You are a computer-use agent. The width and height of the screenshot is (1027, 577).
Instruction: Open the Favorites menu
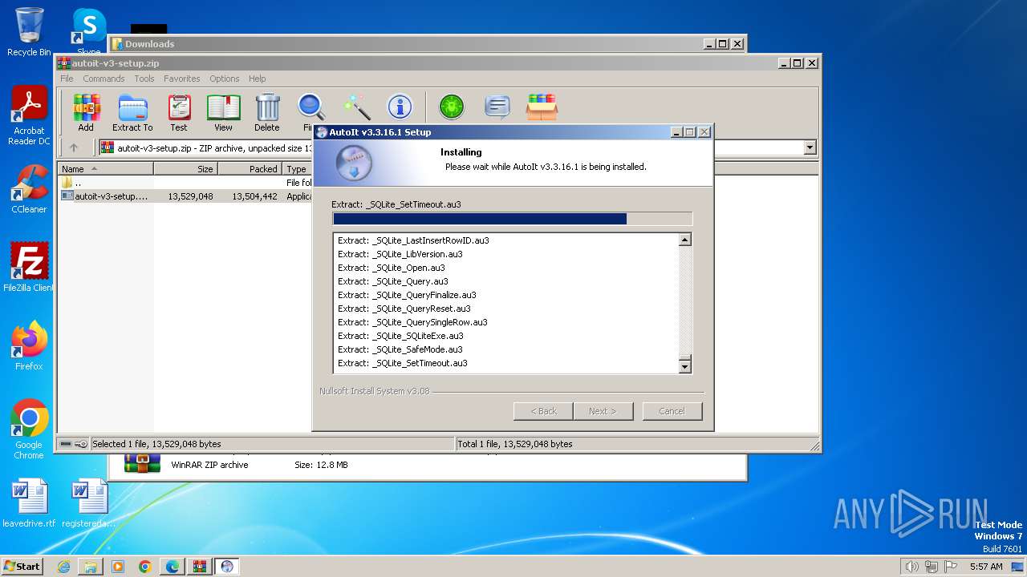(x=182, y=79)
